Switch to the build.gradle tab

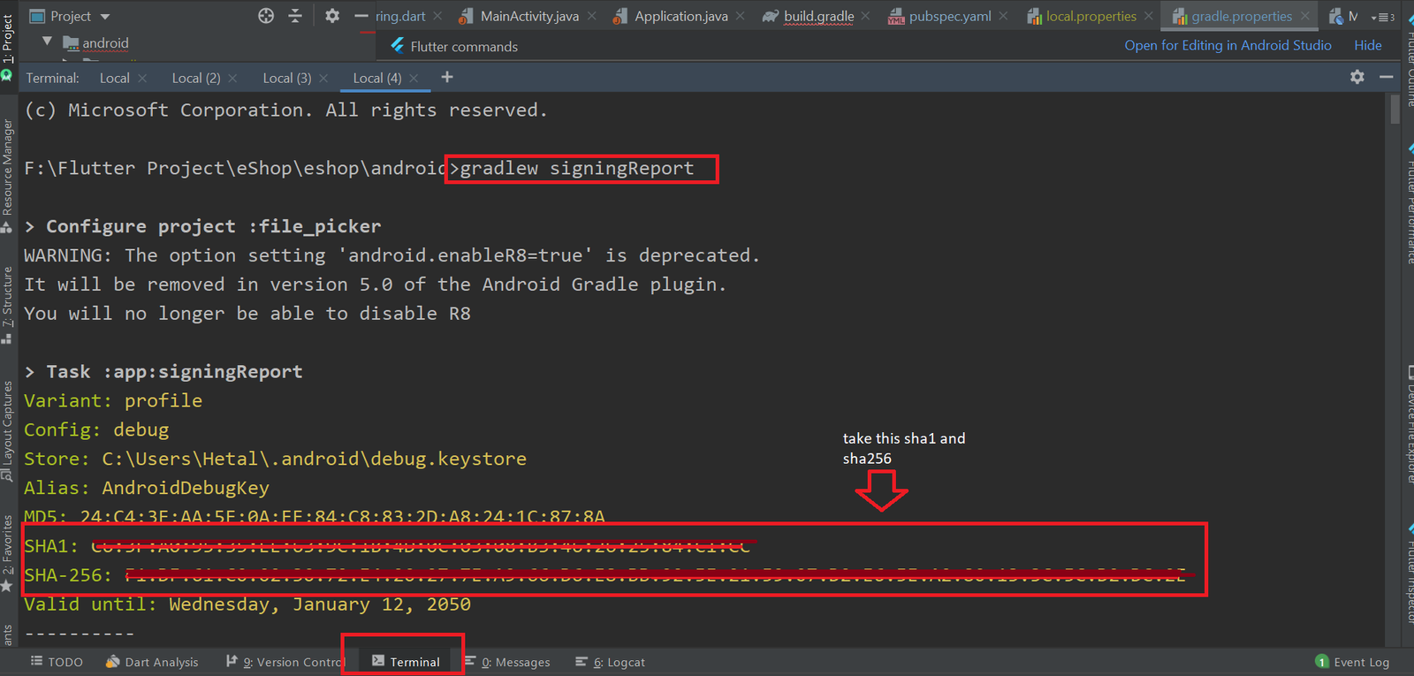click(818, 17)
